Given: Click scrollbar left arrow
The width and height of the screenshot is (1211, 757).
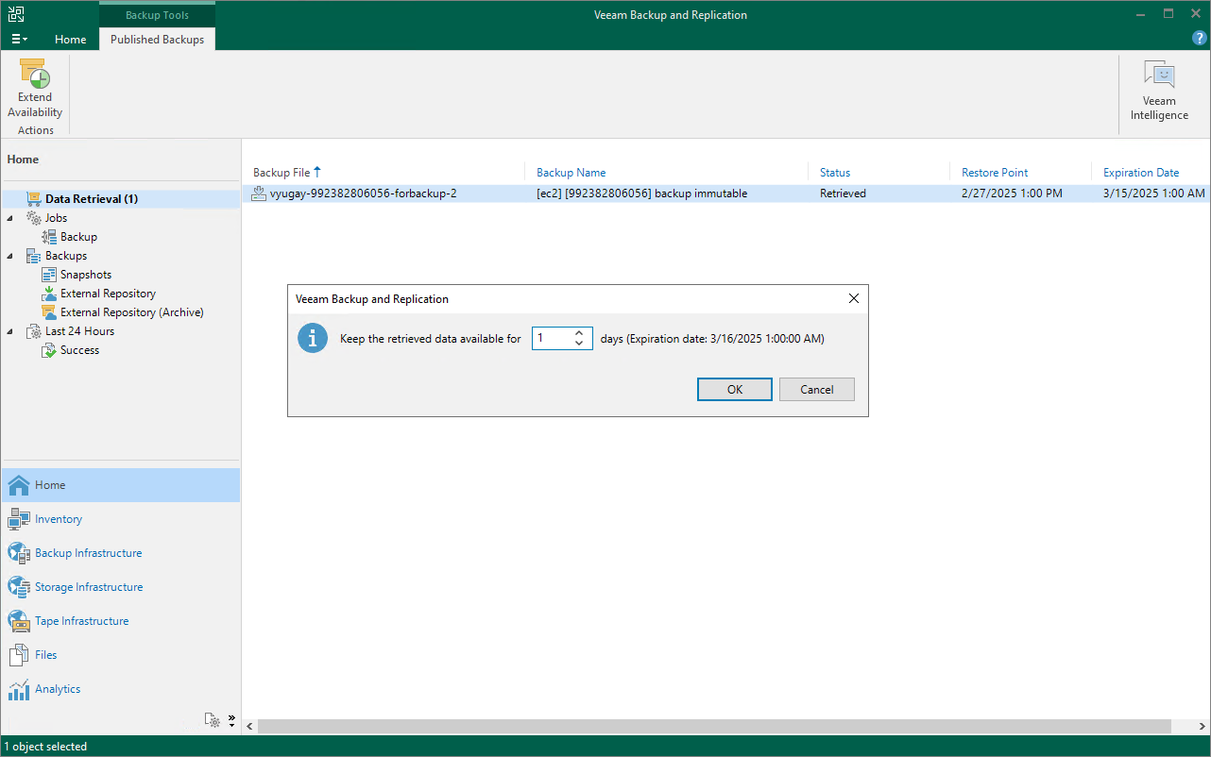Looking at the screenshot, I should 250,727.
